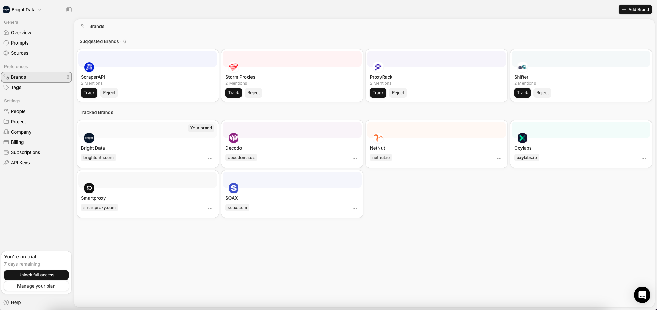Click the Sources globe icon
657x310 pixels.
click(6, 53)
